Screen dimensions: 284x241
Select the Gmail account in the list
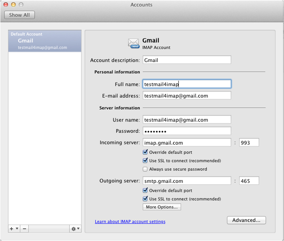click(x=45, y=41)
